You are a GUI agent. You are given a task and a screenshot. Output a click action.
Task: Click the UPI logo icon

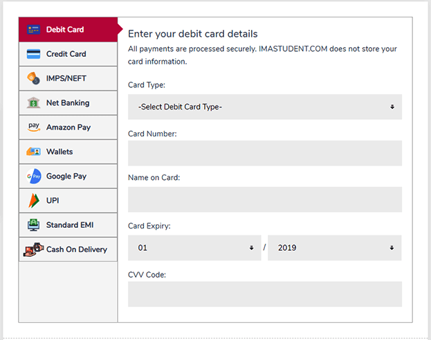coord(34,201)
